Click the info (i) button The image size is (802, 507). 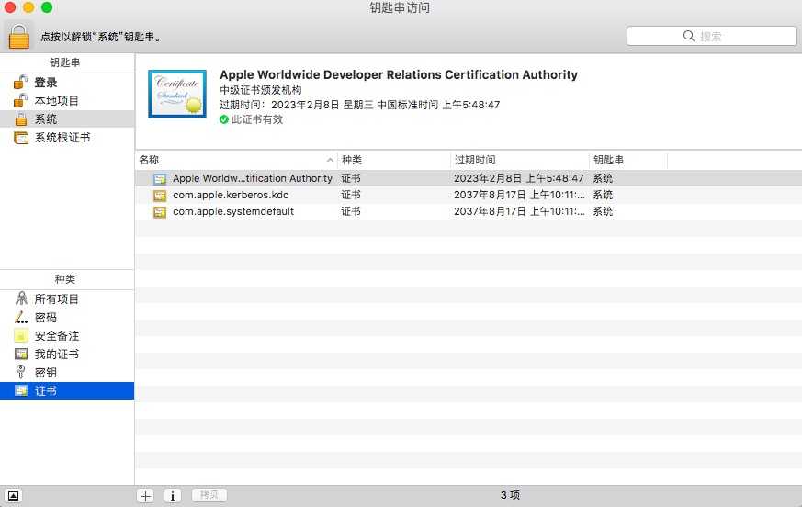click(x=173, y=495)
